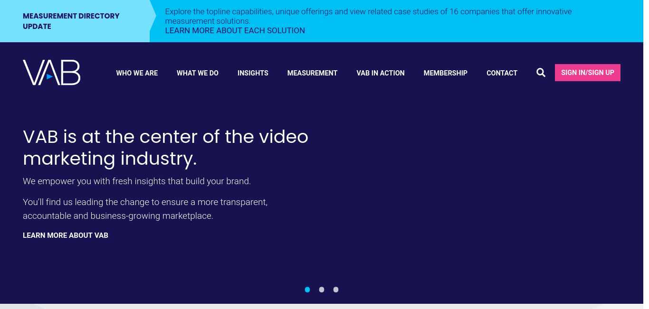Go to the CONTACT page
649x309 pixels.
502,73
